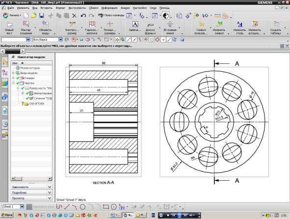This screenshot has height=219, width=290.
Task: Open the Контекстный размер dropdown arrow
Action: pos(82,28)
